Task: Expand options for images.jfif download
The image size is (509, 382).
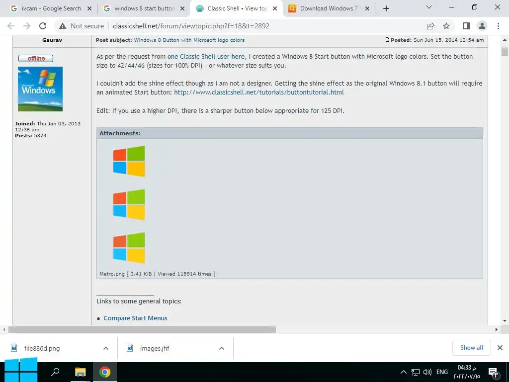Action: point(222,348)
